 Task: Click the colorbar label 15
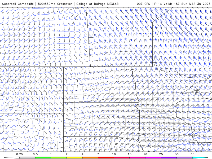pyautogui.click(x=130, y=154)
